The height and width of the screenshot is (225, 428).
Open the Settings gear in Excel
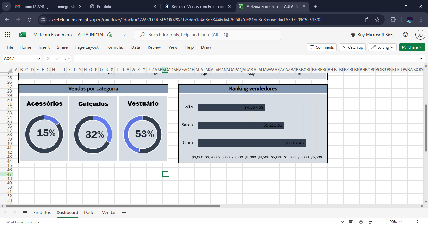tap(405, 35)
